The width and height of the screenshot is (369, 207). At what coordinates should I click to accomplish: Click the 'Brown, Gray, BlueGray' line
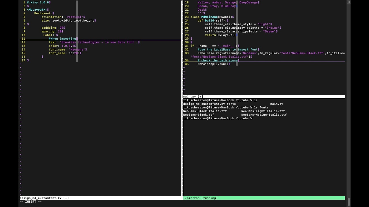point(217,6)
